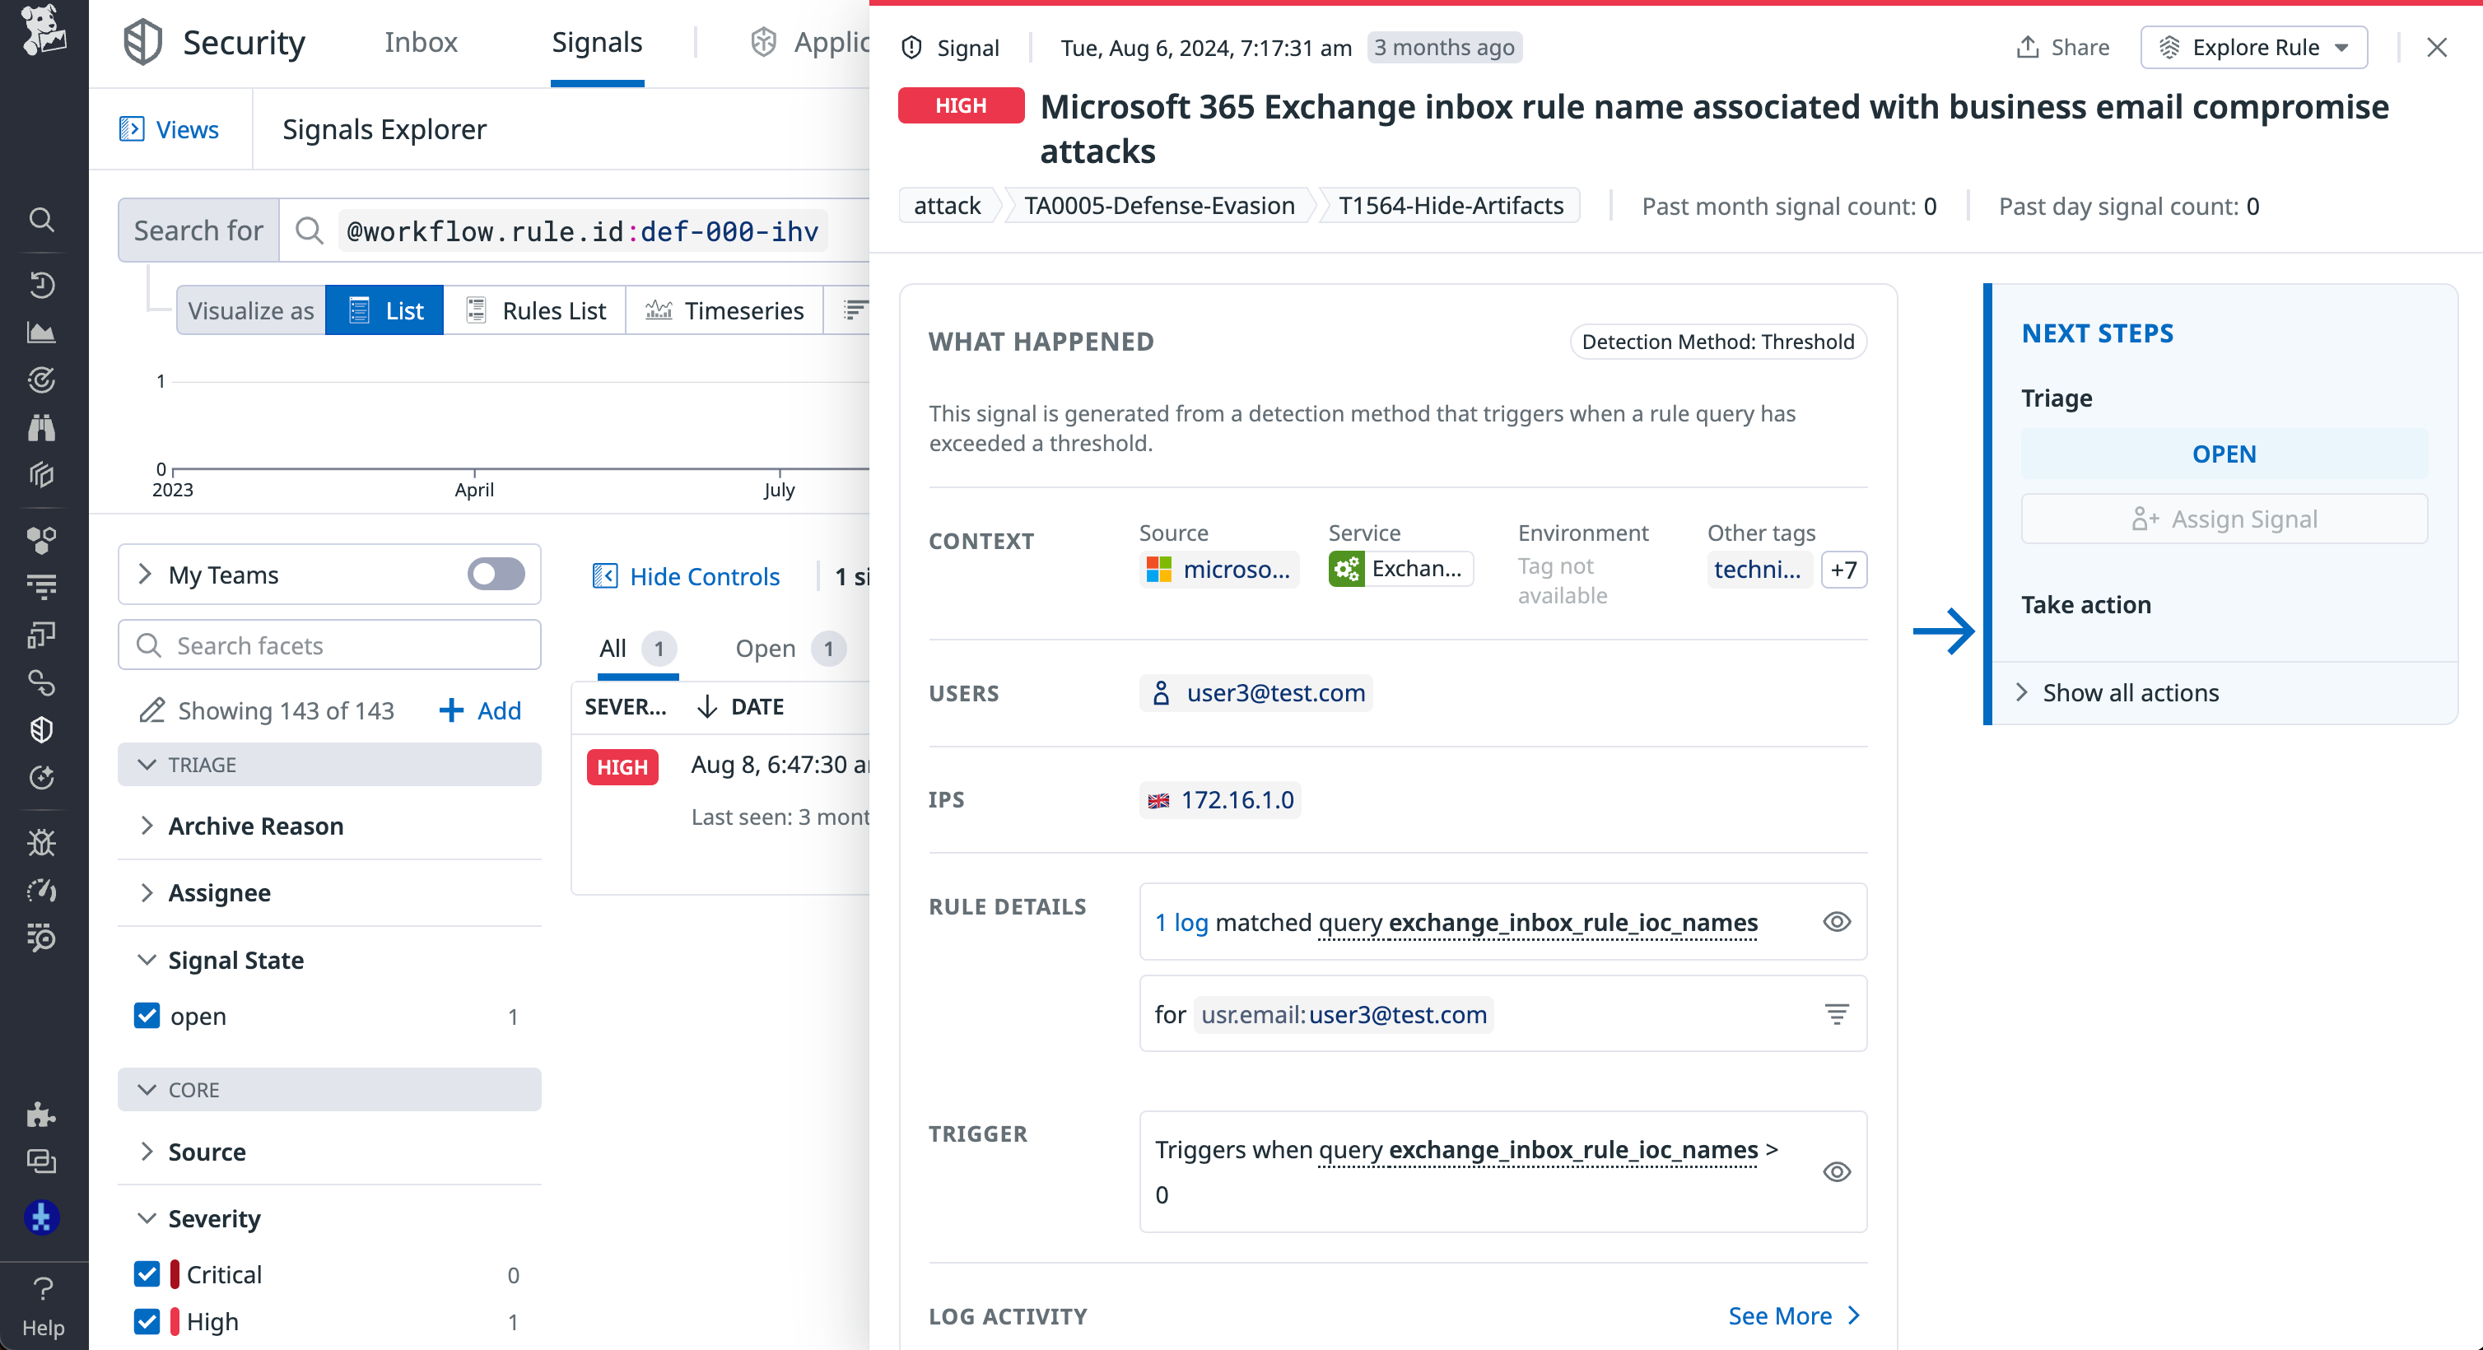2483x1350 pixels.
Task: Open the Help question mark icon
Action: [x=41, y=1288]
